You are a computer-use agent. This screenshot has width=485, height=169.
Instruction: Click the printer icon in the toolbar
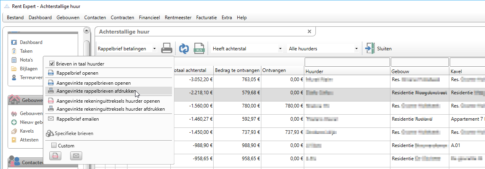coord(167,49)
